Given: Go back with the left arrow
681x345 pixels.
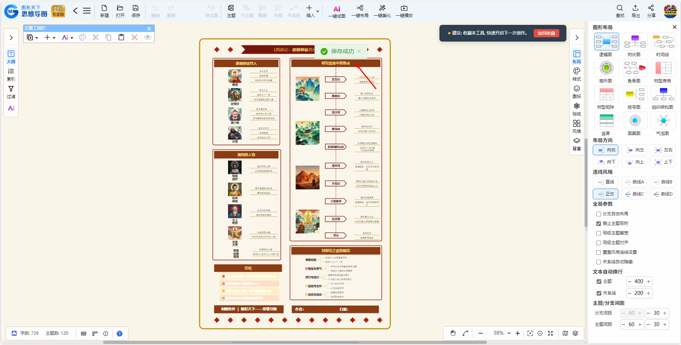Looking at the screenshot, I should [75, 11].
